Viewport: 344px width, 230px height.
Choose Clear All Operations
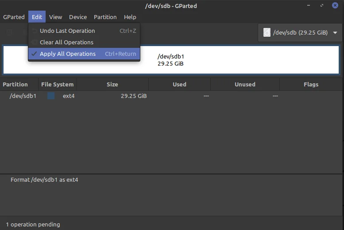point(84,42)
